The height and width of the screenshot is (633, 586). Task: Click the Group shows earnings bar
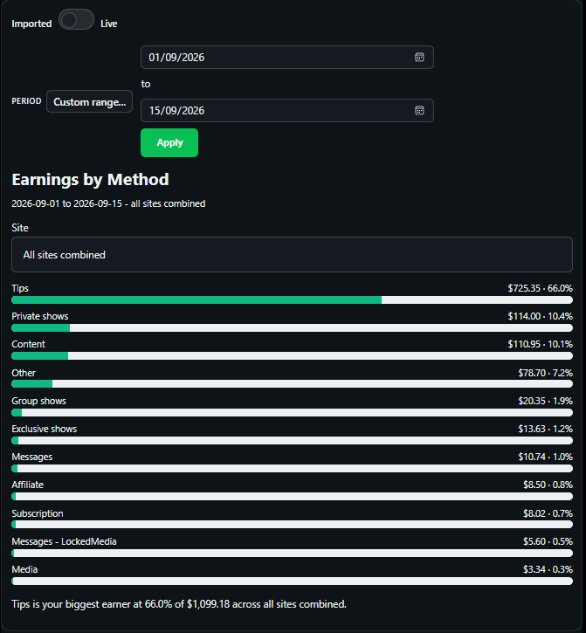click(292, 412)
